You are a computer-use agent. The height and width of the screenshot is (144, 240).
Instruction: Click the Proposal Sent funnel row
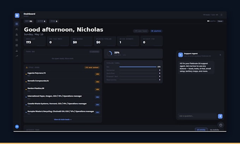click(133, 76)
